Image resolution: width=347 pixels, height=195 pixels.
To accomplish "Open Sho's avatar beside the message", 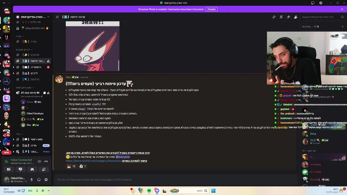I will click(x=59, y=79).
